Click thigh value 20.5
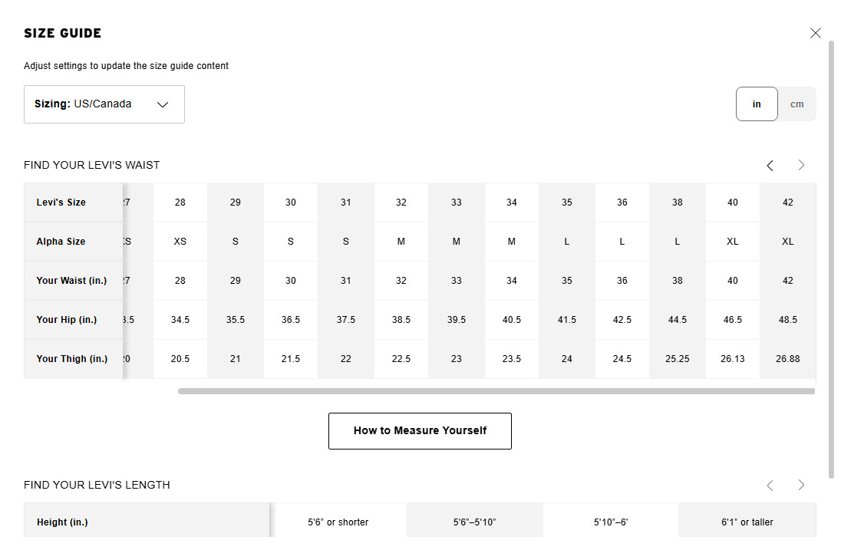The width and height of the screenshot is (841, 550). point(180,359)
